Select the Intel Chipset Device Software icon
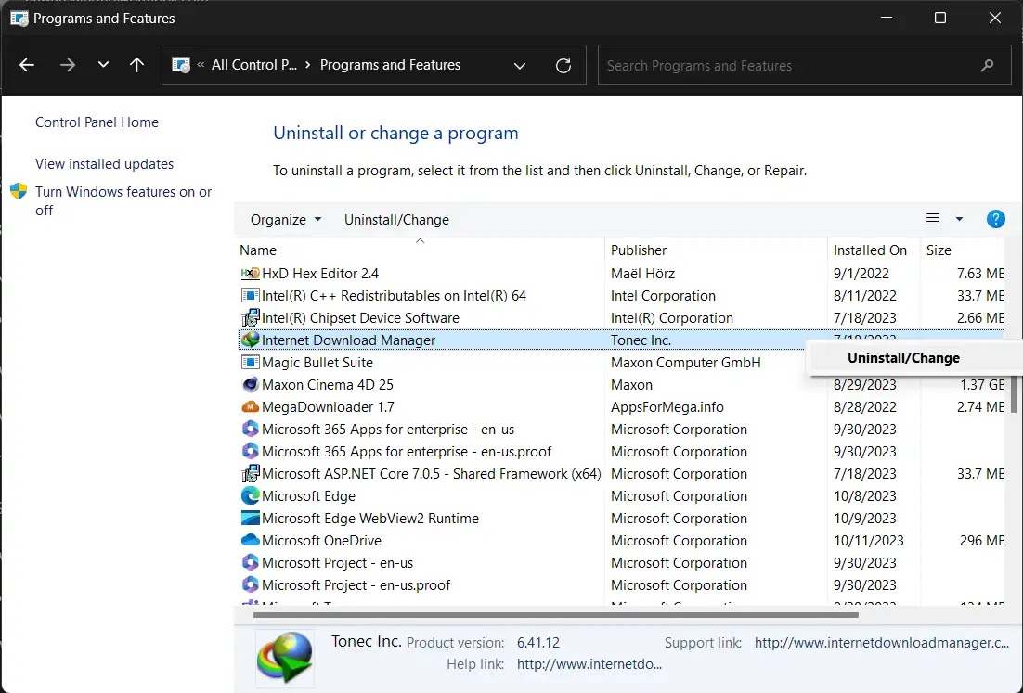This screenshot has height=693, width=1023. 251,317
